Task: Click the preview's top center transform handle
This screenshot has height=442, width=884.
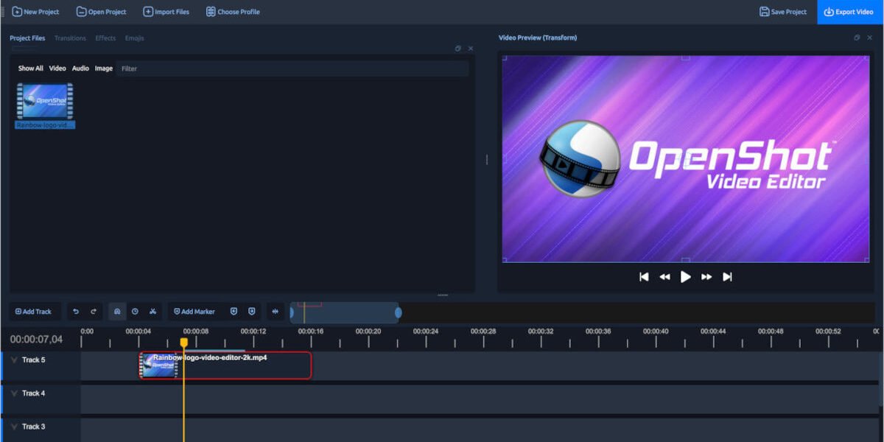Action: [x=685, y=57]
